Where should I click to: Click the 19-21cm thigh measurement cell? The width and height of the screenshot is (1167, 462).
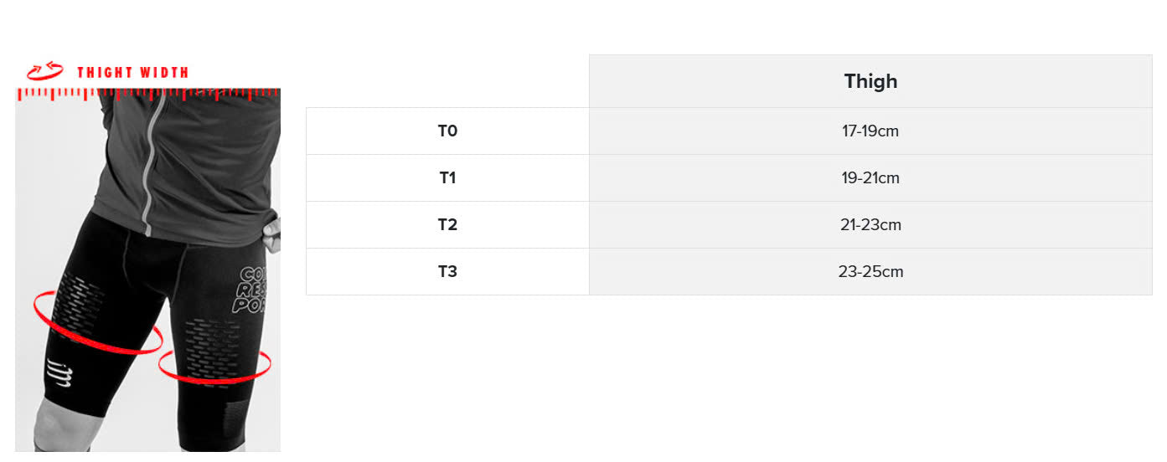(x=870, y=178)
